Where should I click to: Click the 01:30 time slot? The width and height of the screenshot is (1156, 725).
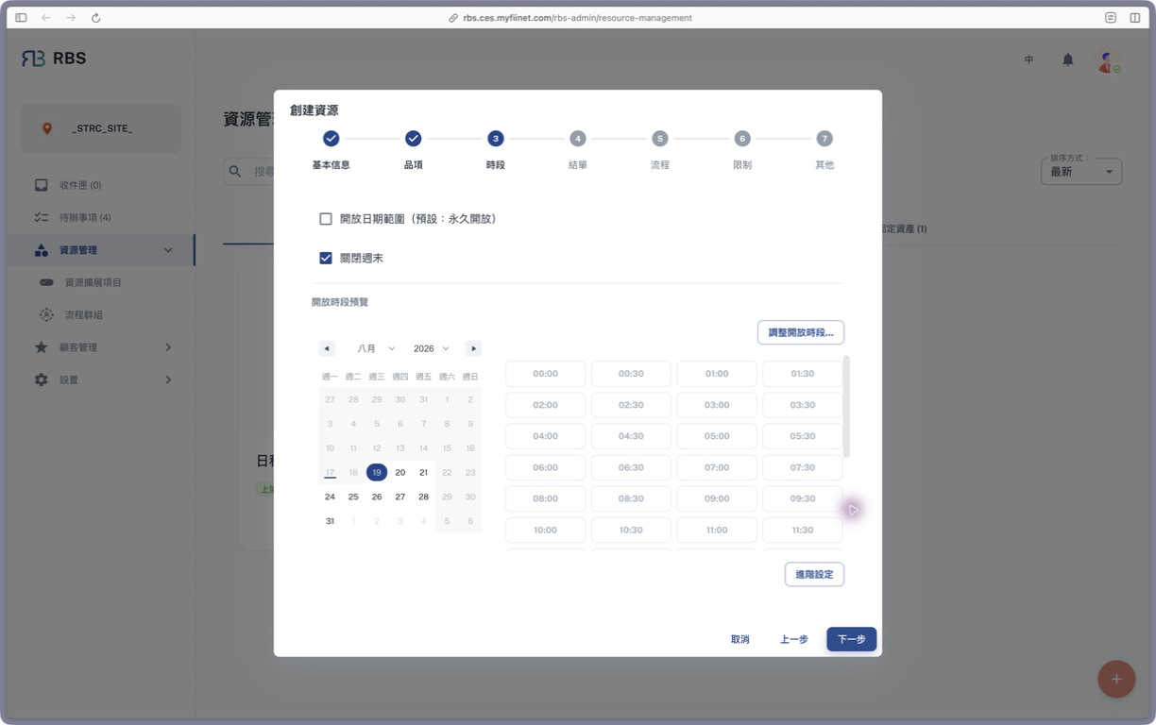(803, 374)
